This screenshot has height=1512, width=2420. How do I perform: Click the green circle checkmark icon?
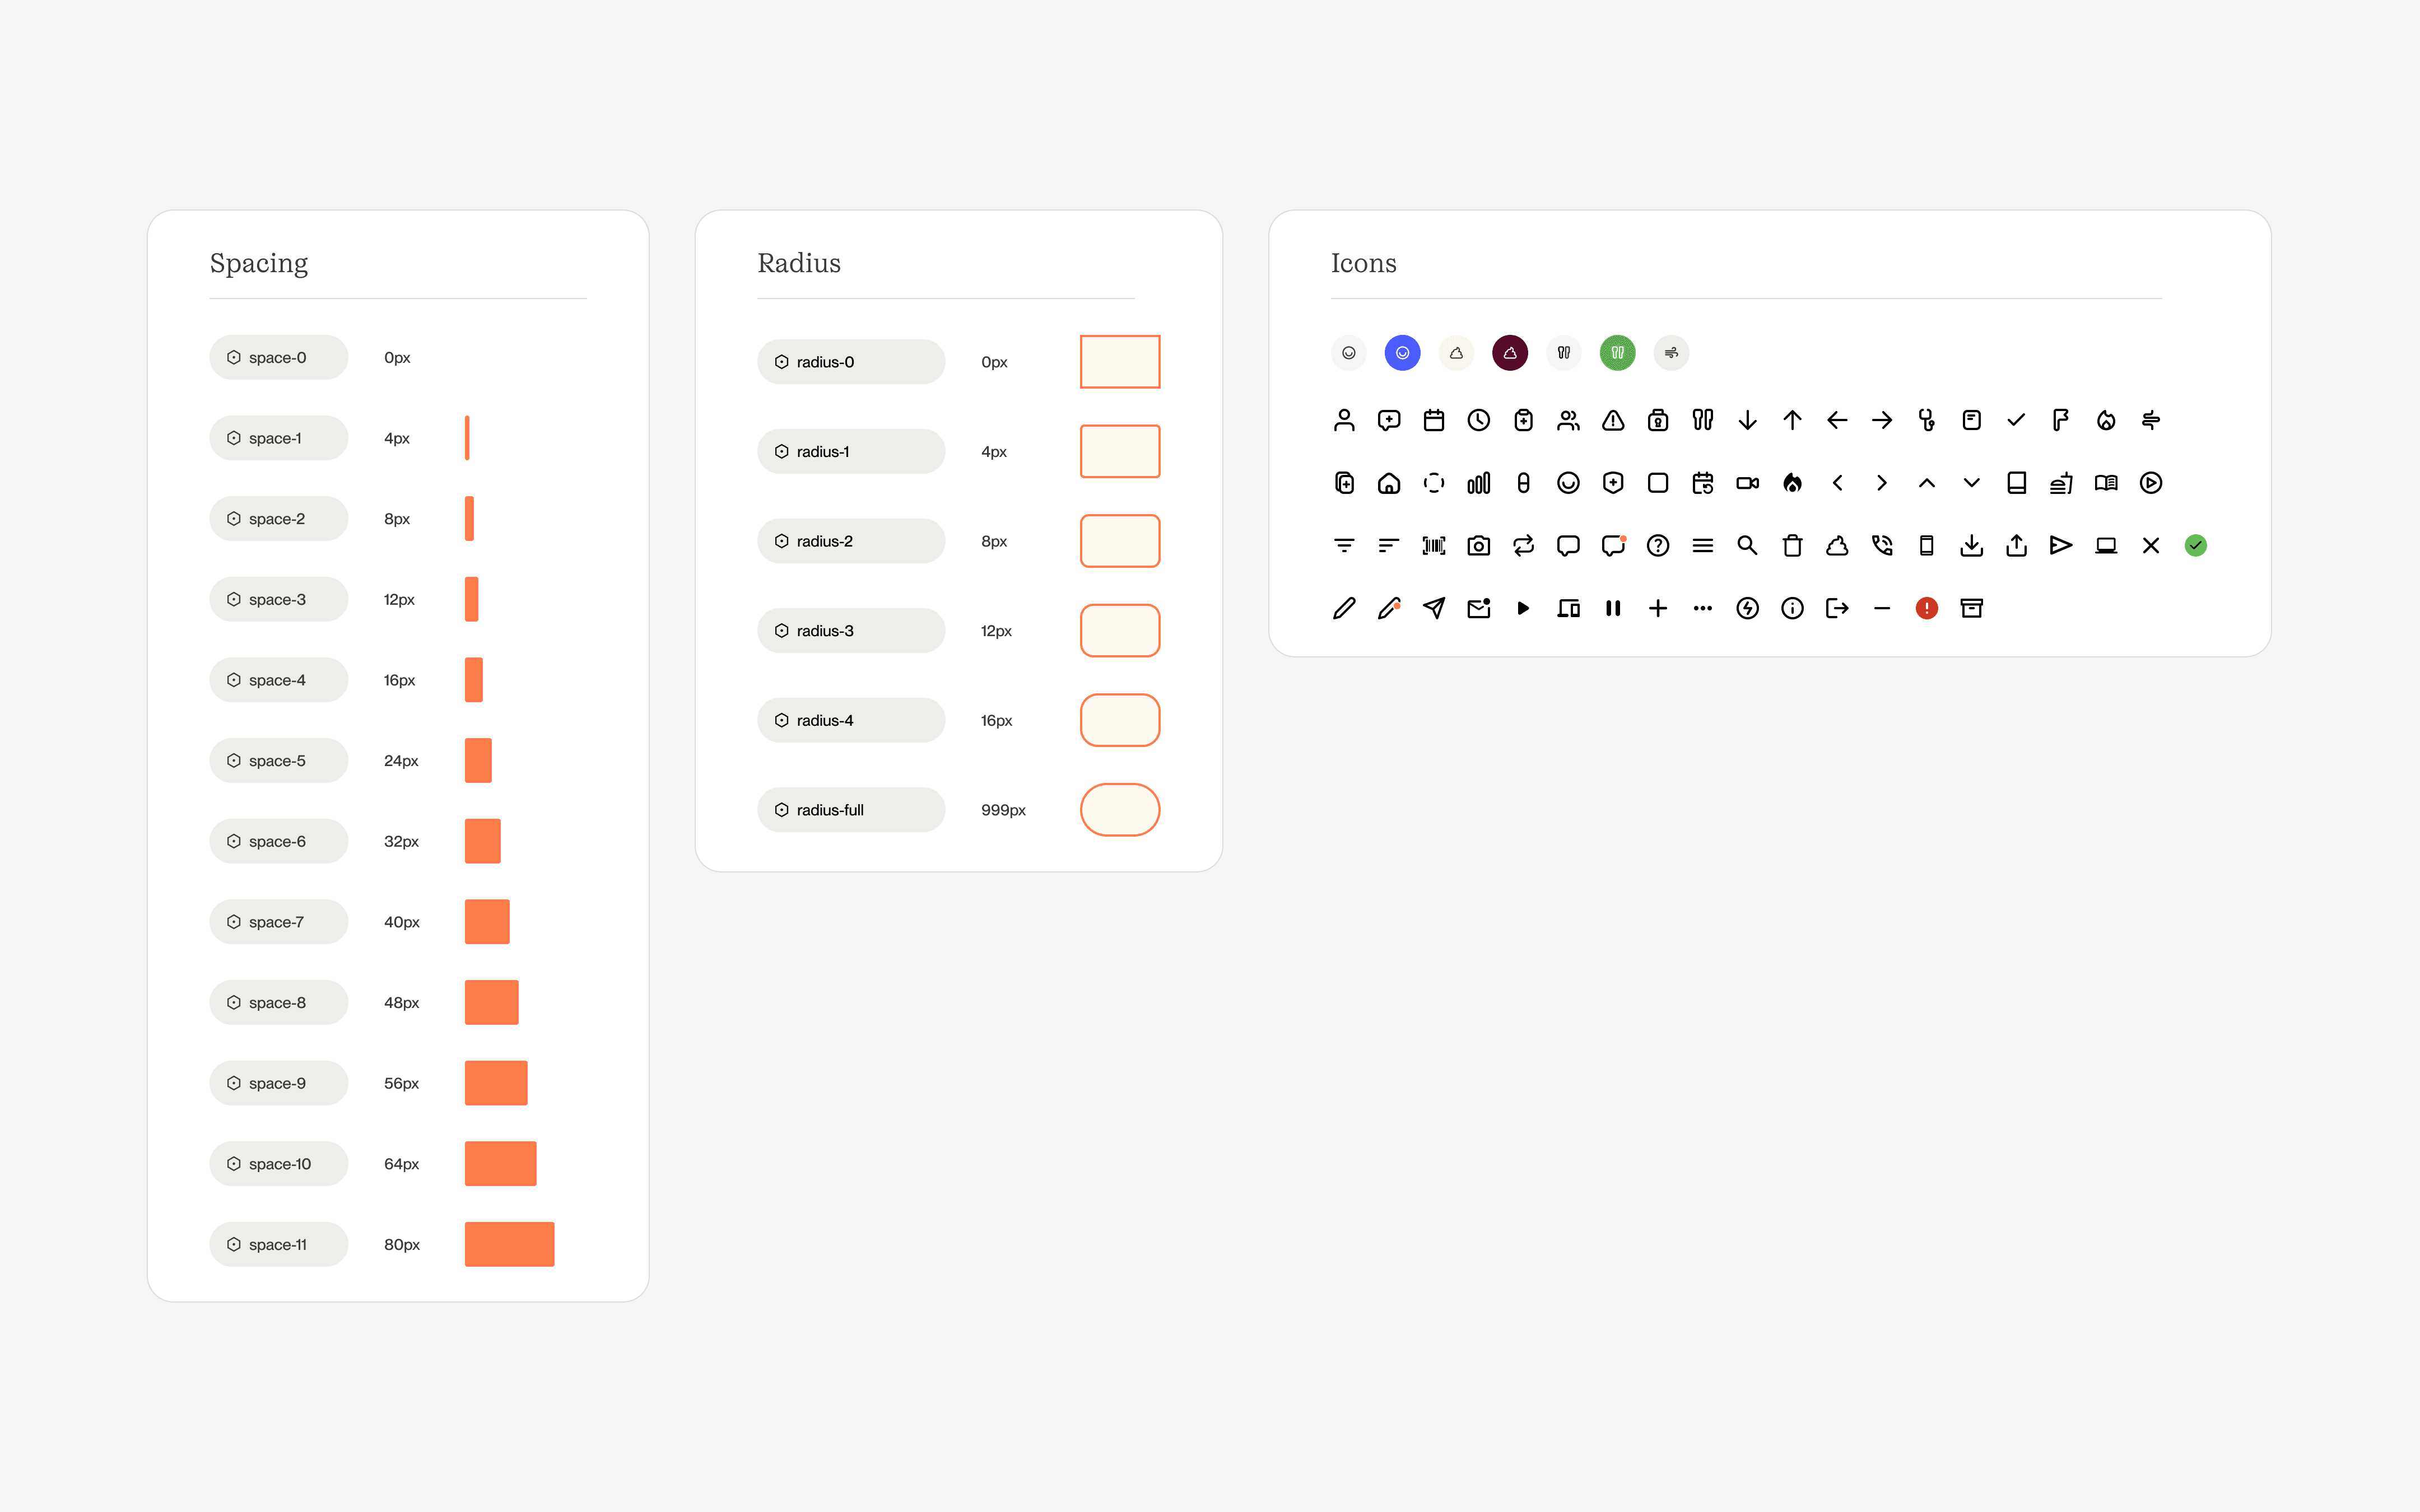click(2195, 545)
